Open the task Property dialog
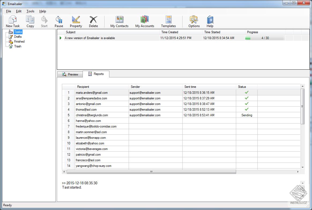 (76, 21)
